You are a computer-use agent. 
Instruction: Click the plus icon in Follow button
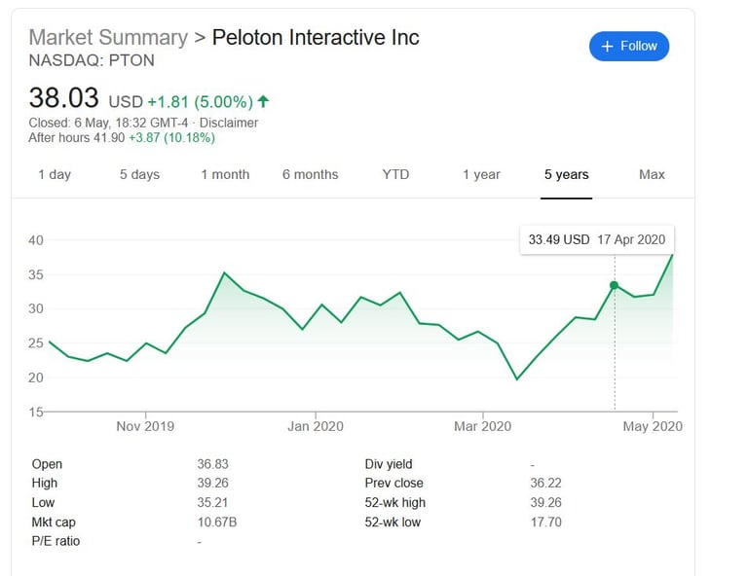(x=607, y=47)
